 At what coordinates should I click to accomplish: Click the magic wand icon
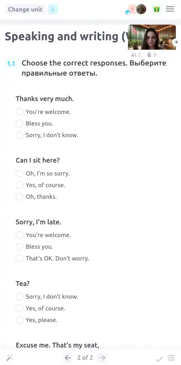tap(10, 358)
